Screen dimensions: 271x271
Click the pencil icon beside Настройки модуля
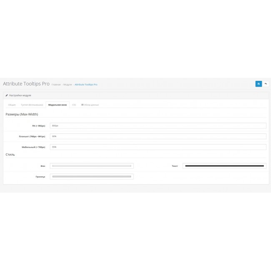coord(7,95)
